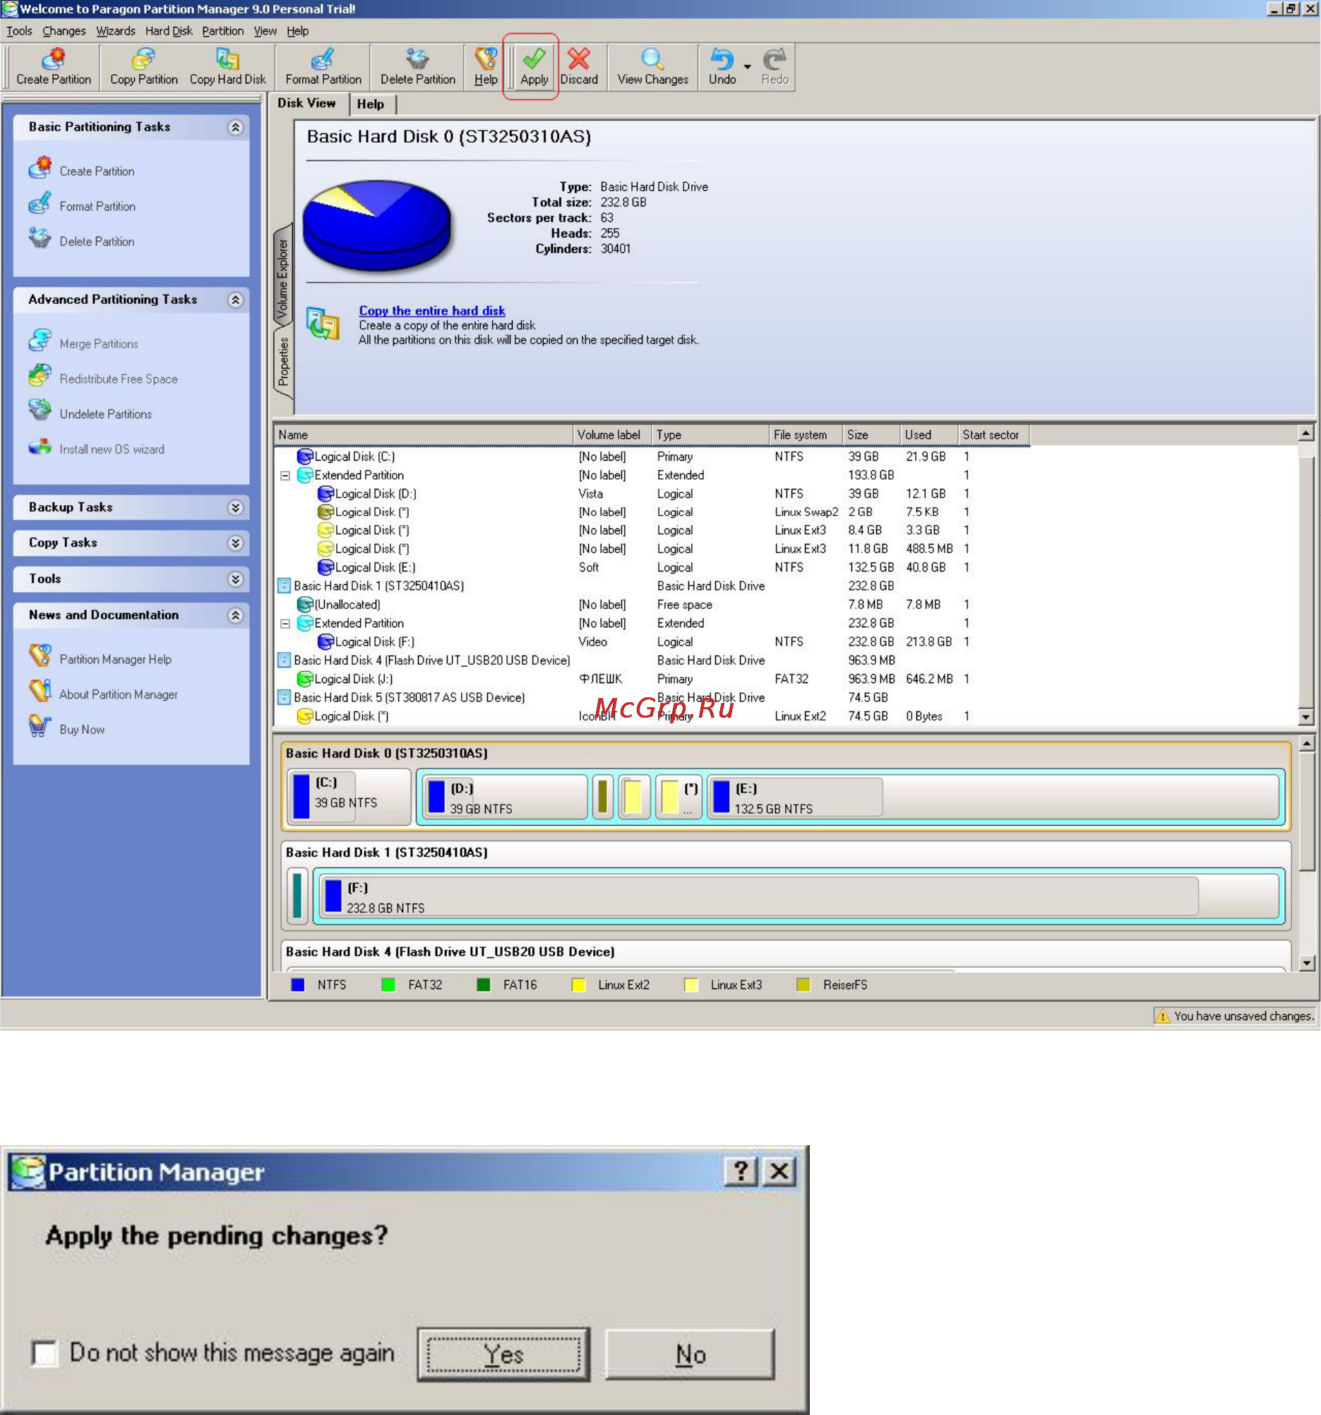Collapse the News and Documentation panel
Screen dimensions: 1321x1415
[x=235, y=616]
